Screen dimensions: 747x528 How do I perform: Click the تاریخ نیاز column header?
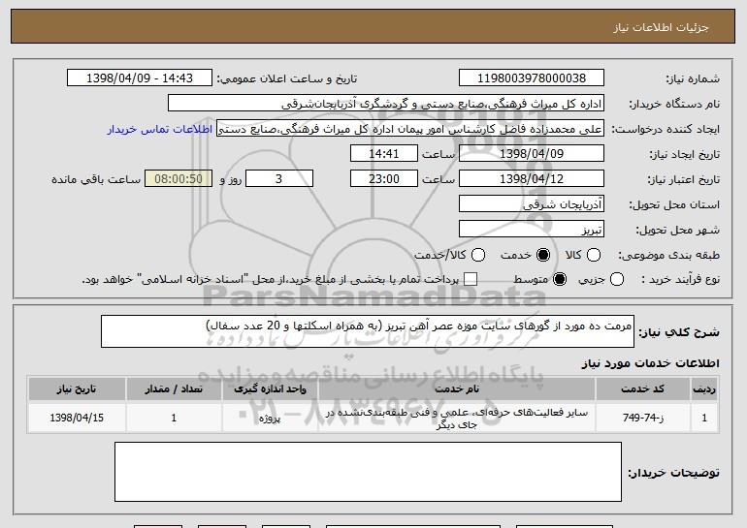tap(77, 389)
